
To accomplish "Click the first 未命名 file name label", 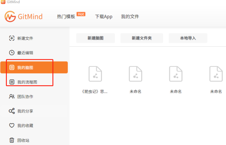I will [135, 91].
